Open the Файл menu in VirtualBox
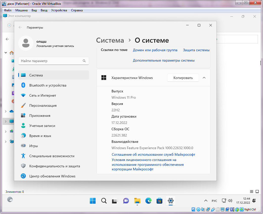 tap(8, 10)
